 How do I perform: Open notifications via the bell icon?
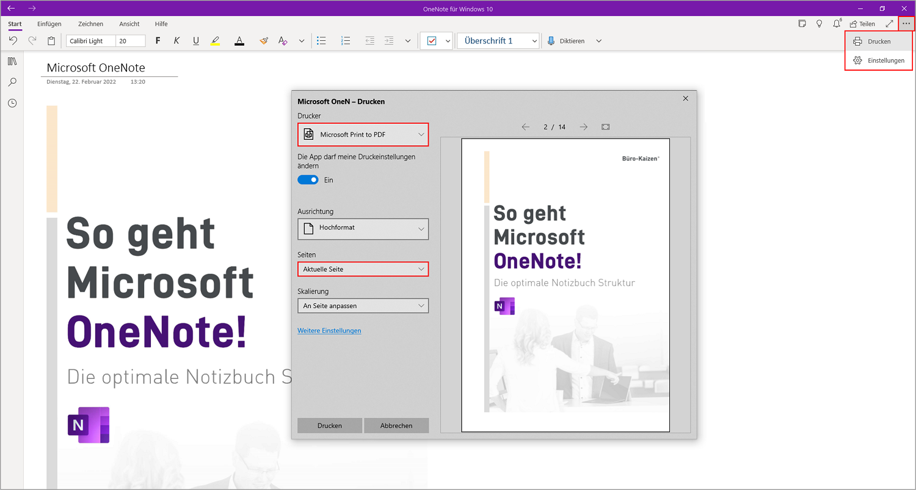(837, 23)
